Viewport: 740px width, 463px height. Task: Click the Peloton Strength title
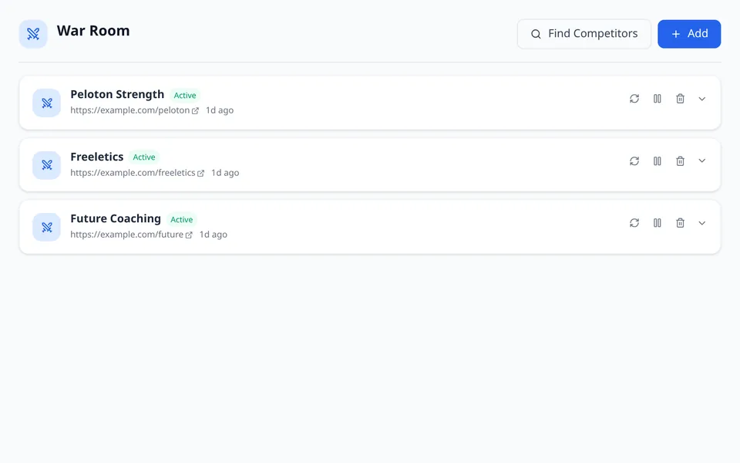[117, 94]
